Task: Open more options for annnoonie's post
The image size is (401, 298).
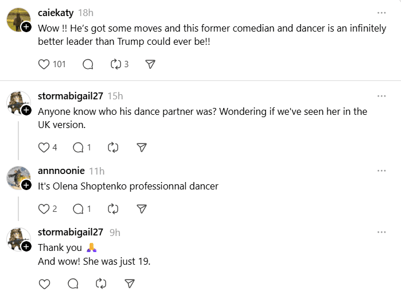Action: (381, 171)
